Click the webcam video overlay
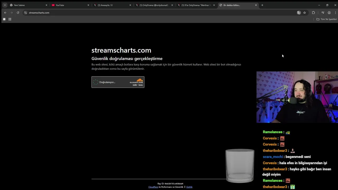Screen dimensions: 338x190 [297, 97]
